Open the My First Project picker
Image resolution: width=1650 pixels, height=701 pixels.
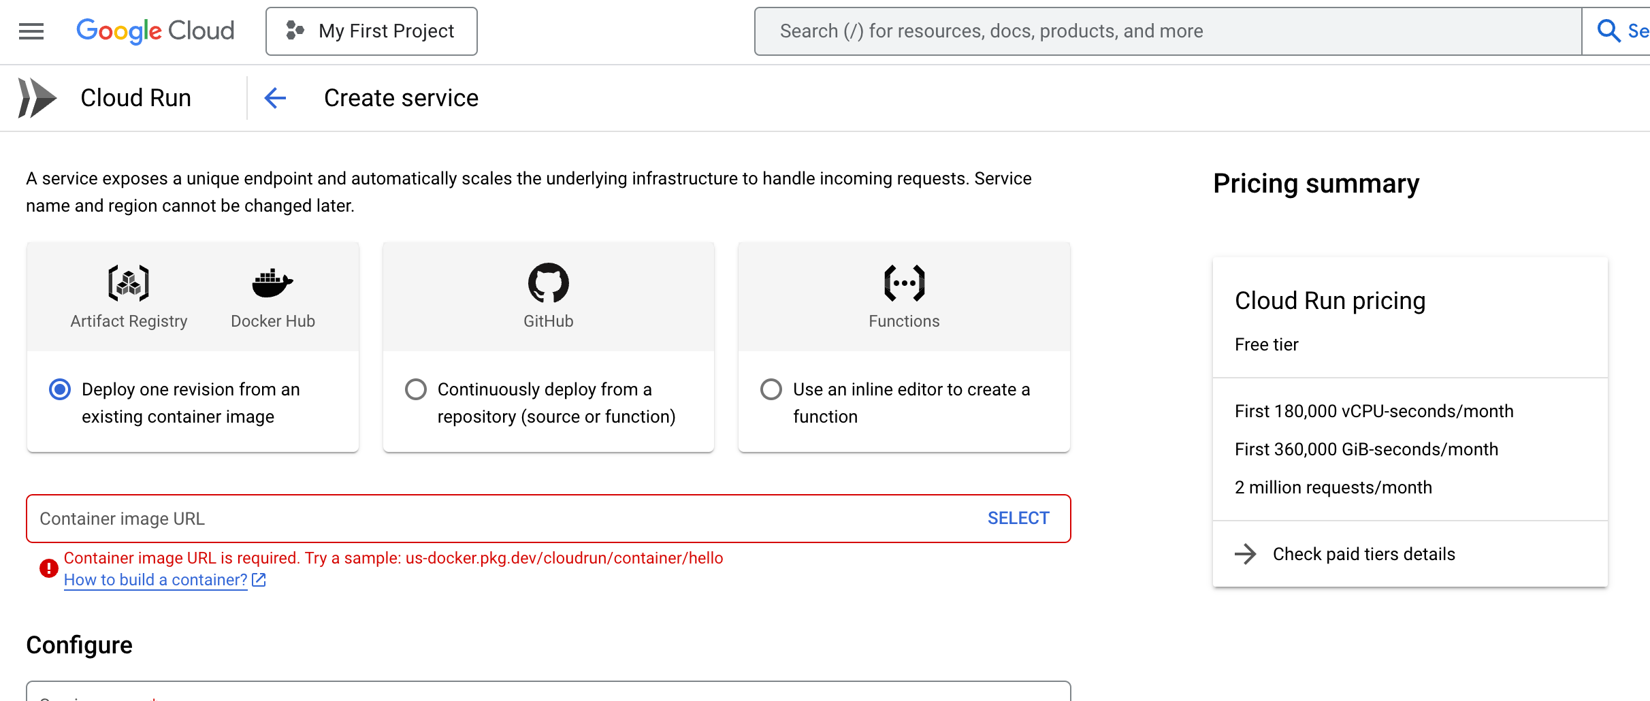click(x=372, y=31)
